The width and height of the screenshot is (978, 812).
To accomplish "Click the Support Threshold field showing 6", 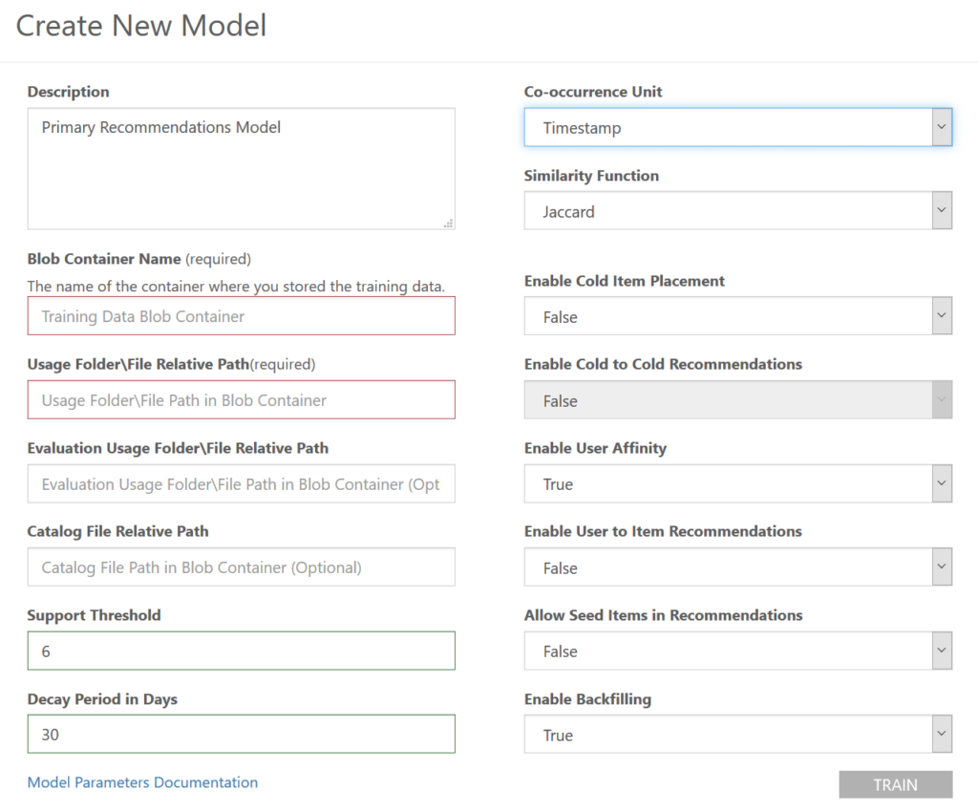I will [241, 651].
